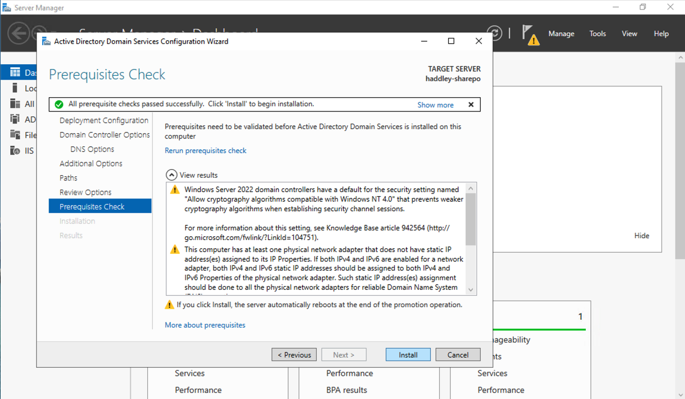Go back with the Previous button
This screenshot has width=685, height=399.
pos(294,355)
